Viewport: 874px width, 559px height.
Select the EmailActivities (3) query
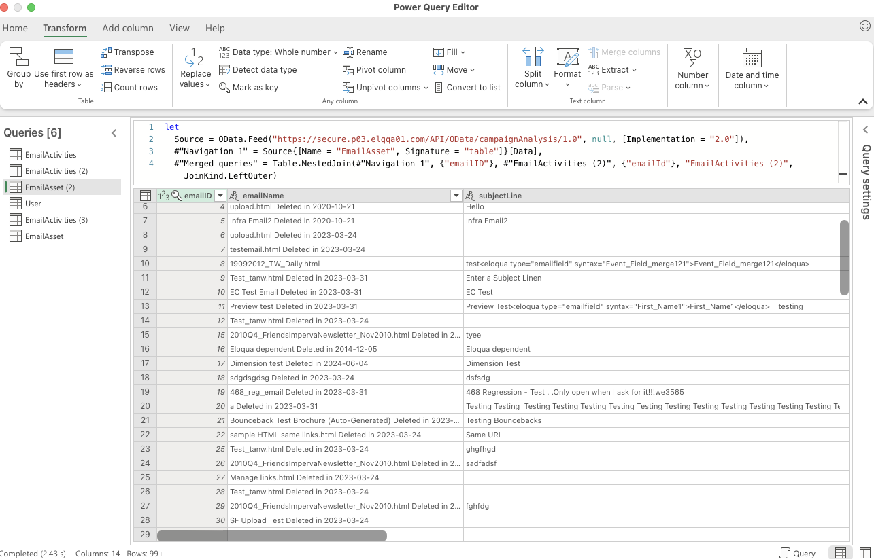pos(63,220)
